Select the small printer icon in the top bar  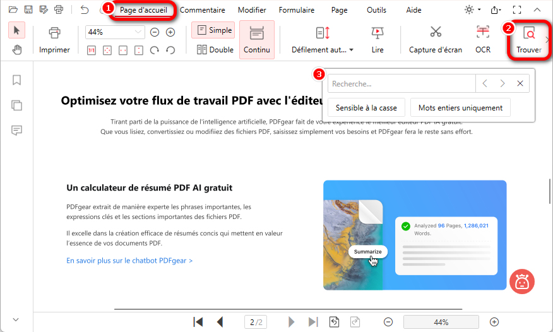59,9
